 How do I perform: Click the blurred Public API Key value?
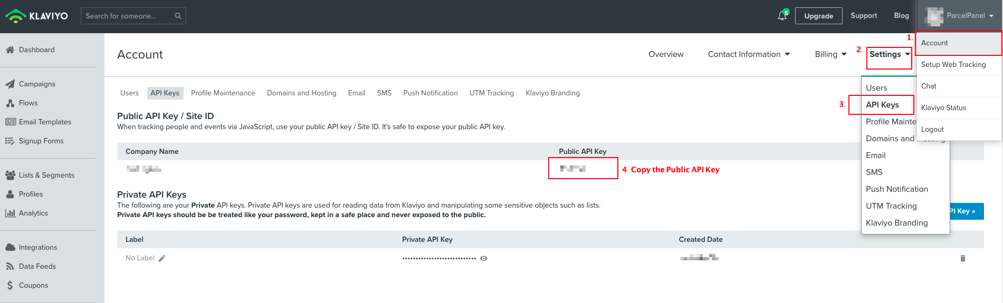coord(573,169)
